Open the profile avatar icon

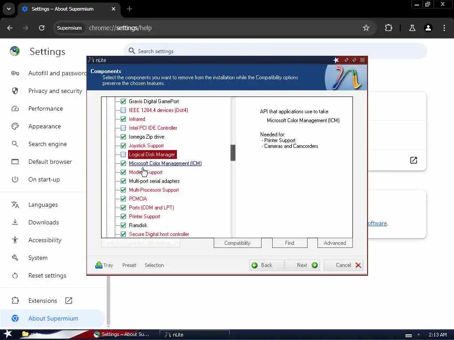pos(428,28)
